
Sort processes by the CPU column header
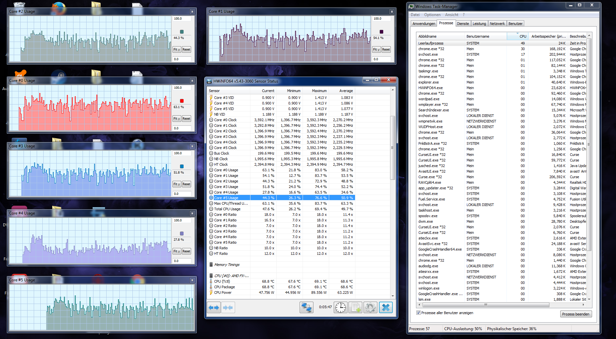(517, 36)
